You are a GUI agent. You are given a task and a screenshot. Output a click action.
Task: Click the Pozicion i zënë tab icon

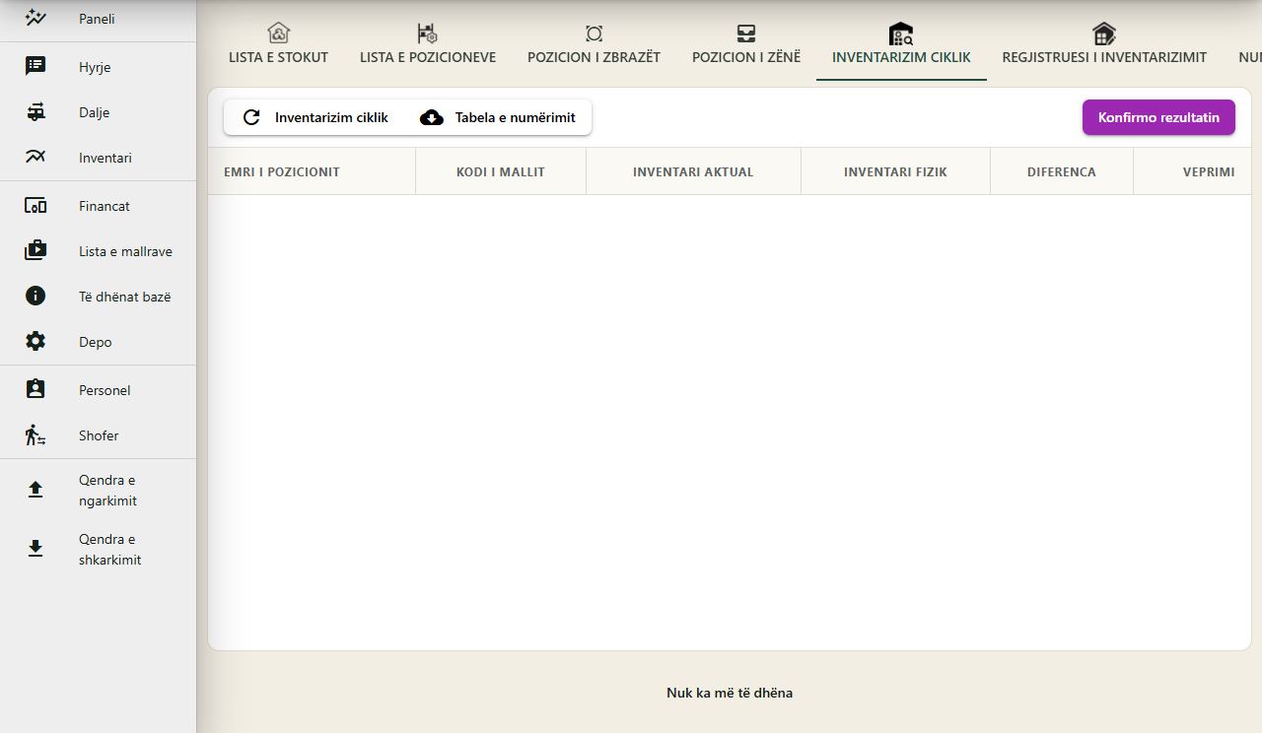coord(746,33)
